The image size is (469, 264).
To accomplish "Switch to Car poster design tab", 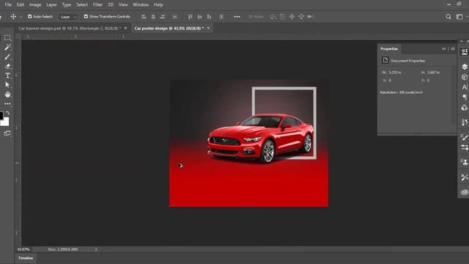I will coord(169,28).
